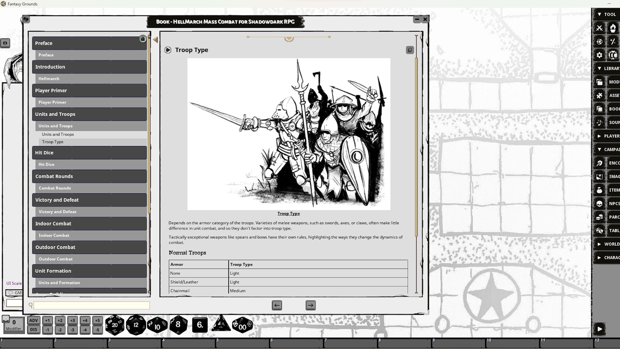Select the Hit Dice chapter in contents

89,152
